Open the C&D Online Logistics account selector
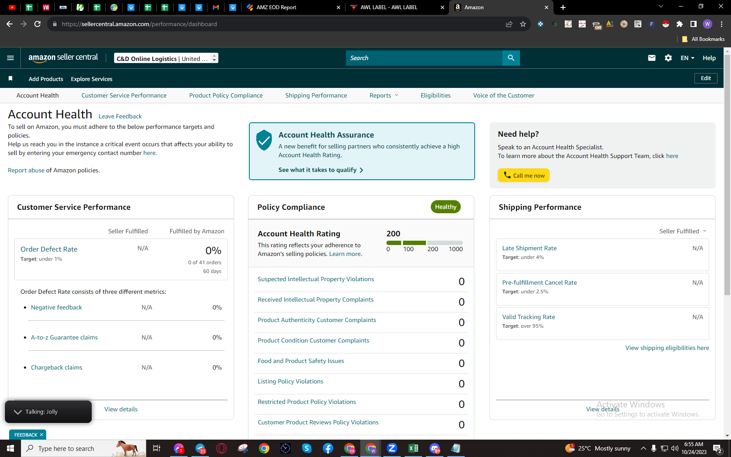Image resolution: width=731 pixels, height=457 pixels. (166, 58)
